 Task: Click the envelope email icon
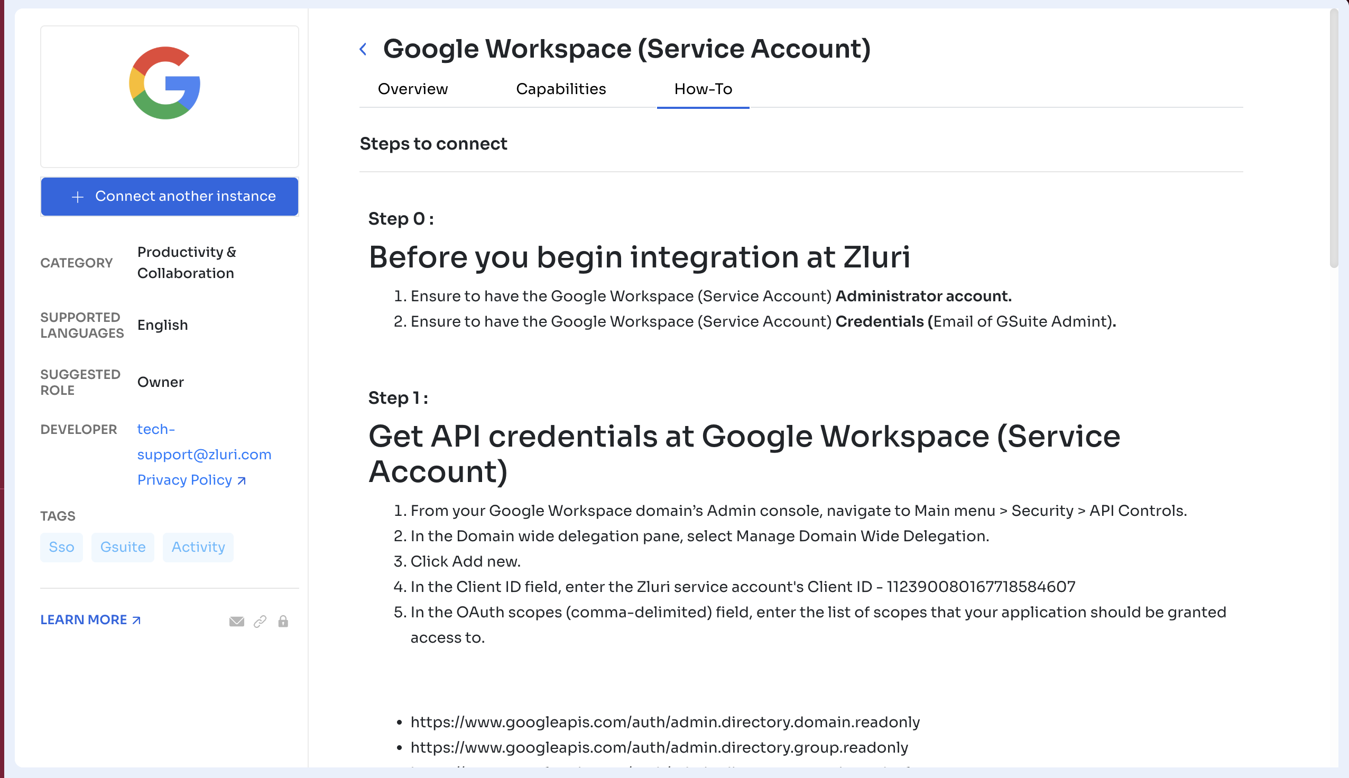(237, 621)
